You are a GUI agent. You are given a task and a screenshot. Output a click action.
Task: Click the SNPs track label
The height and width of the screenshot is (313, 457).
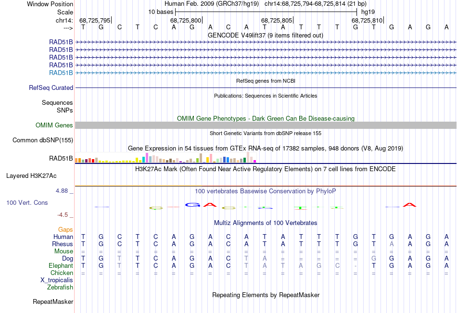pos(65,110)
